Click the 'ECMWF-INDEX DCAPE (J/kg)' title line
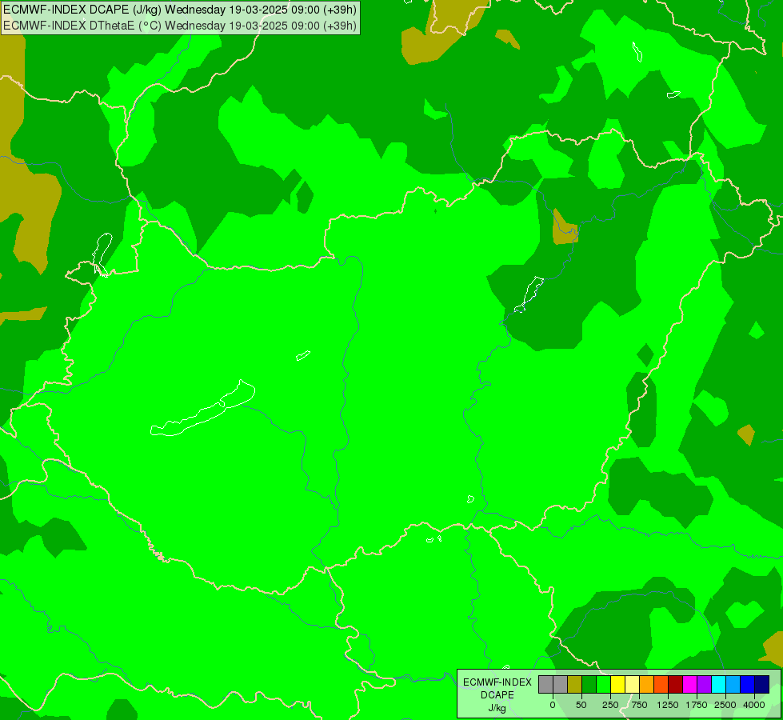Image resolution: width=783 pixels, height=720 pixels. (x=180, y=10)
